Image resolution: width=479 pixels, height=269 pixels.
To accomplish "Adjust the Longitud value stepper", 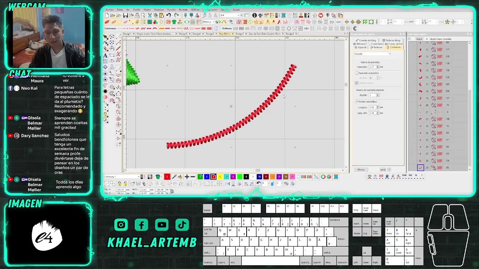I will coord(378,107).
